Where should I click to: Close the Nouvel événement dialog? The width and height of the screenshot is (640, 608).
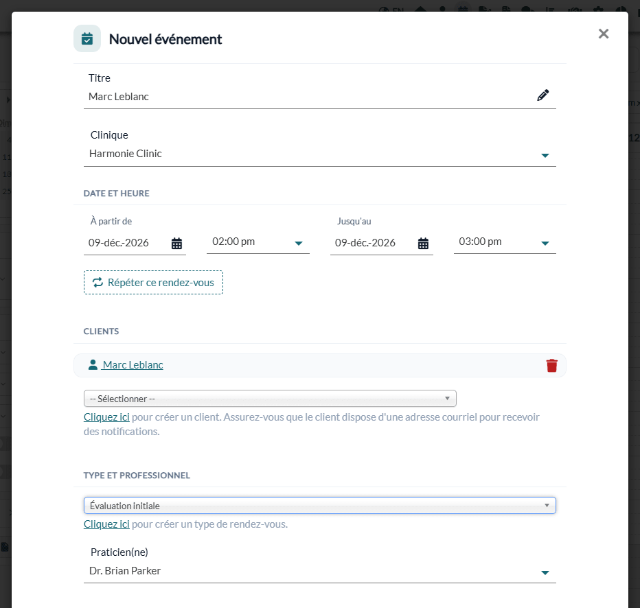point(604,34)
